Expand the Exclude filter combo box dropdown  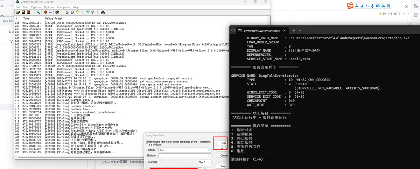[x=209, y=155]
